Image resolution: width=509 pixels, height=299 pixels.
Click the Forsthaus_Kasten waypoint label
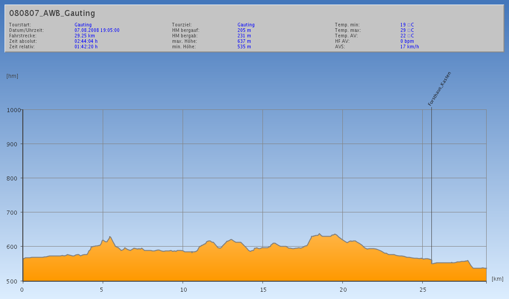[x=439, y=89]
